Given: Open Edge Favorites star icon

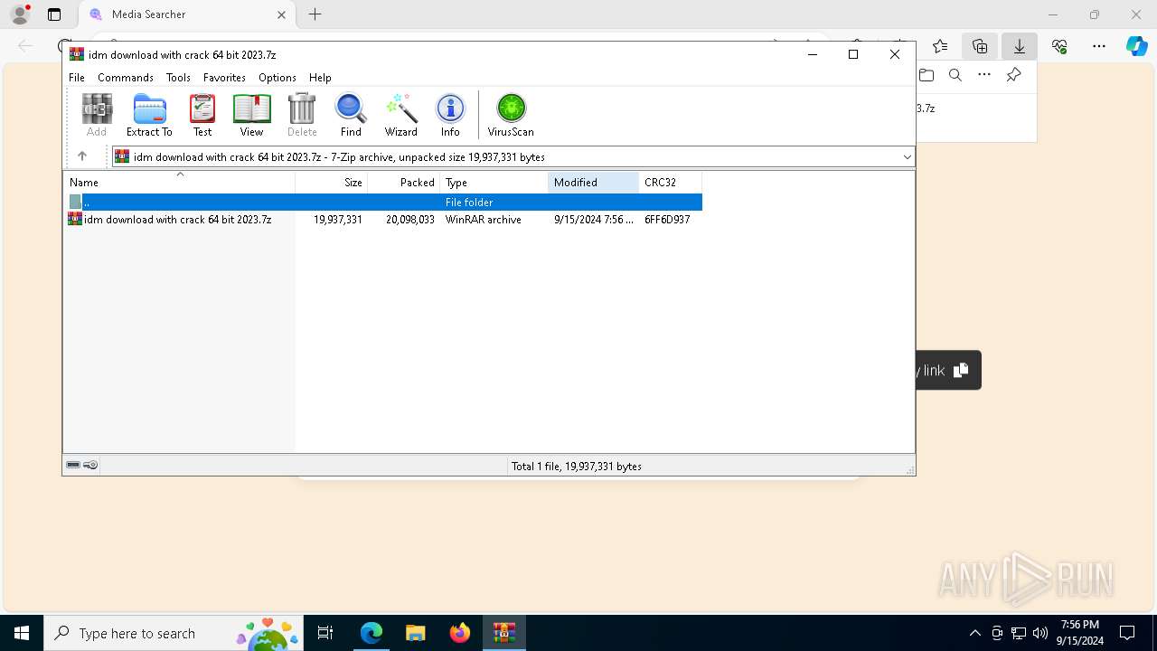Looking at the screenshot, I should click(x=940, y=46).
